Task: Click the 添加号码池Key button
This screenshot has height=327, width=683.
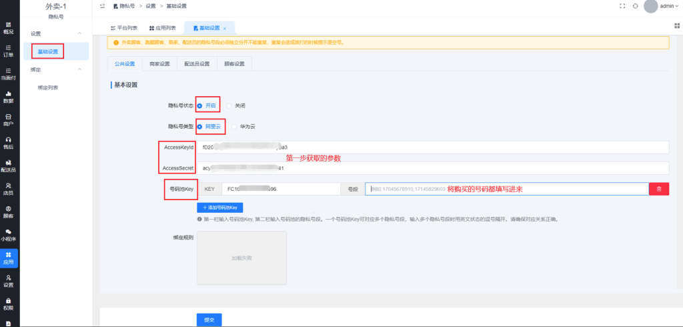Action: (220, 208)
